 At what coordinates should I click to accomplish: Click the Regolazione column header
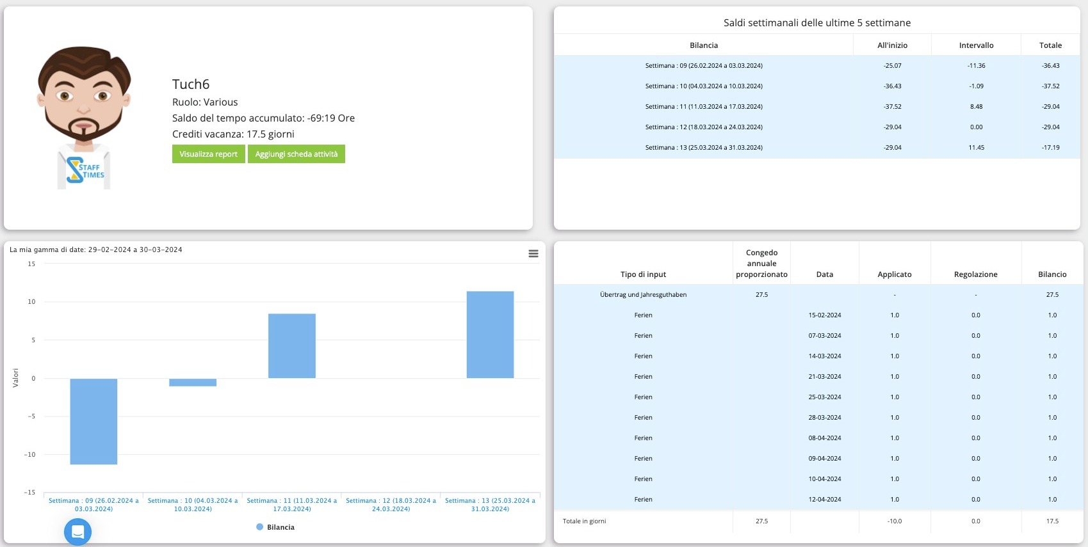[x=975, y=274]
